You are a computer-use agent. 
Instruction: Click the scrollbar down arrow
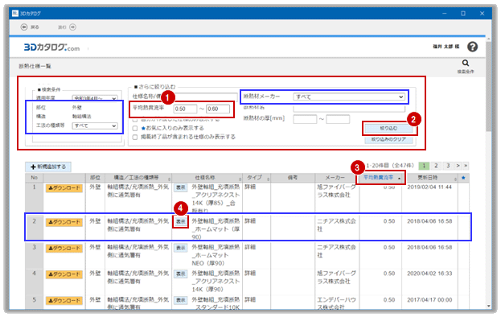tap(489, 306)
